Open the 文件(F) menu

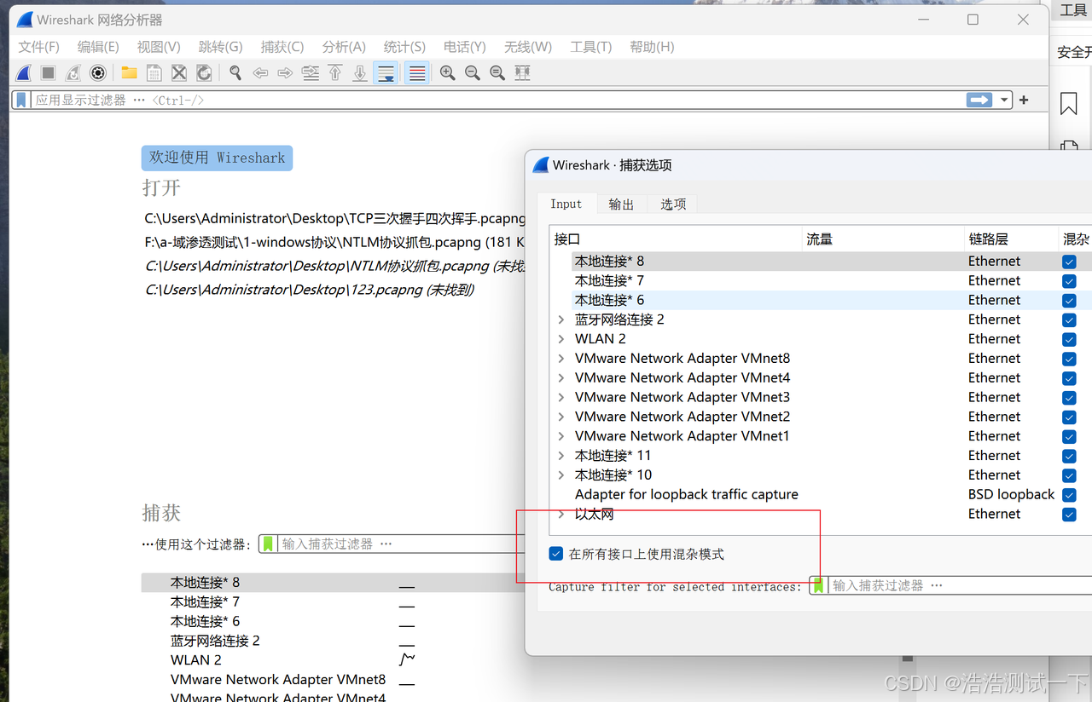pos(39,47)
